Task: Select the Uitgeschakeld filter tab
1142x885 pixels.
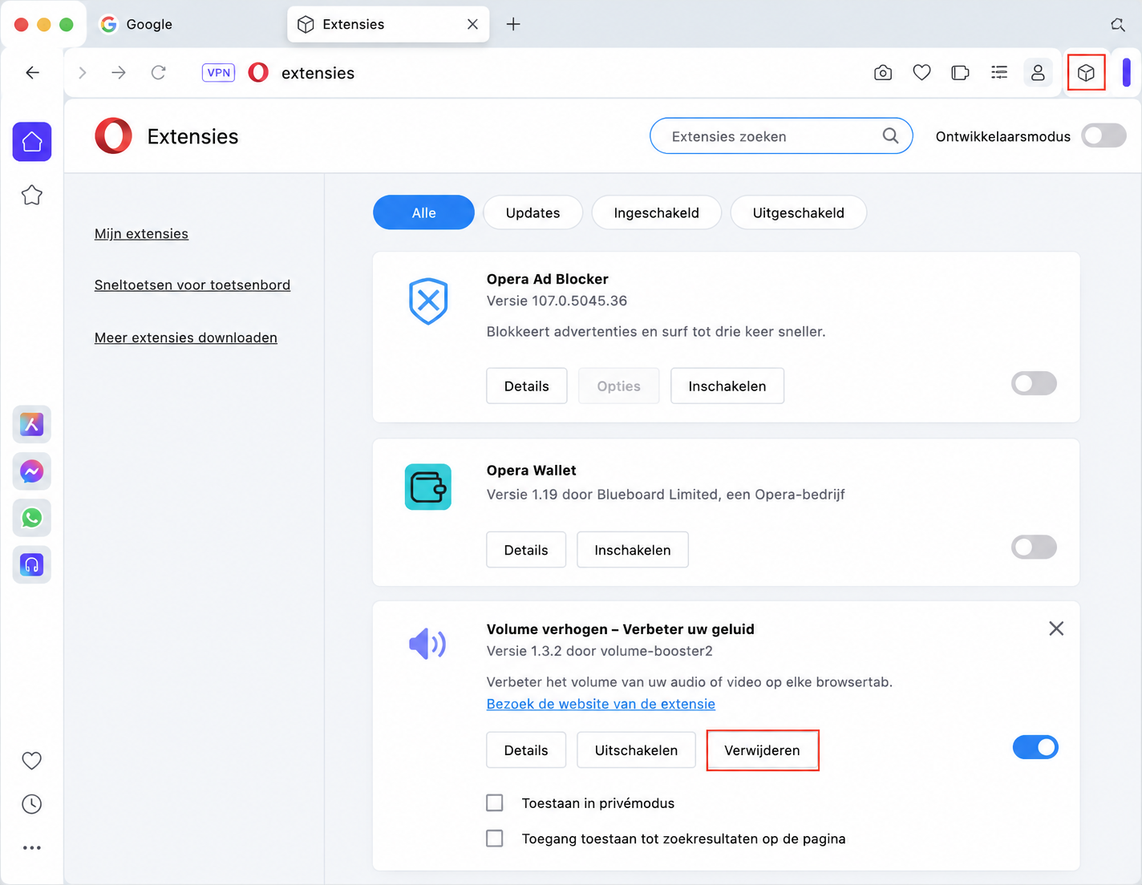Action: coord(798,212)
